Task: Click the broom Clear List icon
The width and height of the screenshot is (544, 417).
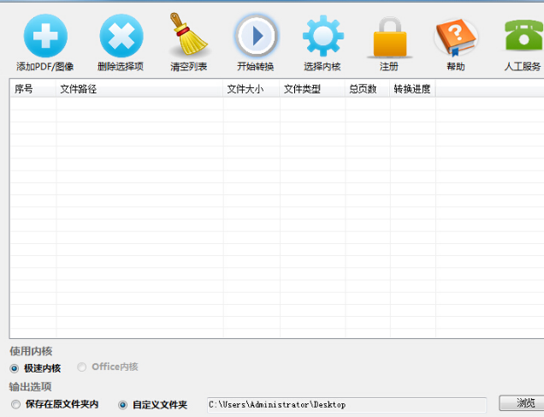Action: [188, 35]
